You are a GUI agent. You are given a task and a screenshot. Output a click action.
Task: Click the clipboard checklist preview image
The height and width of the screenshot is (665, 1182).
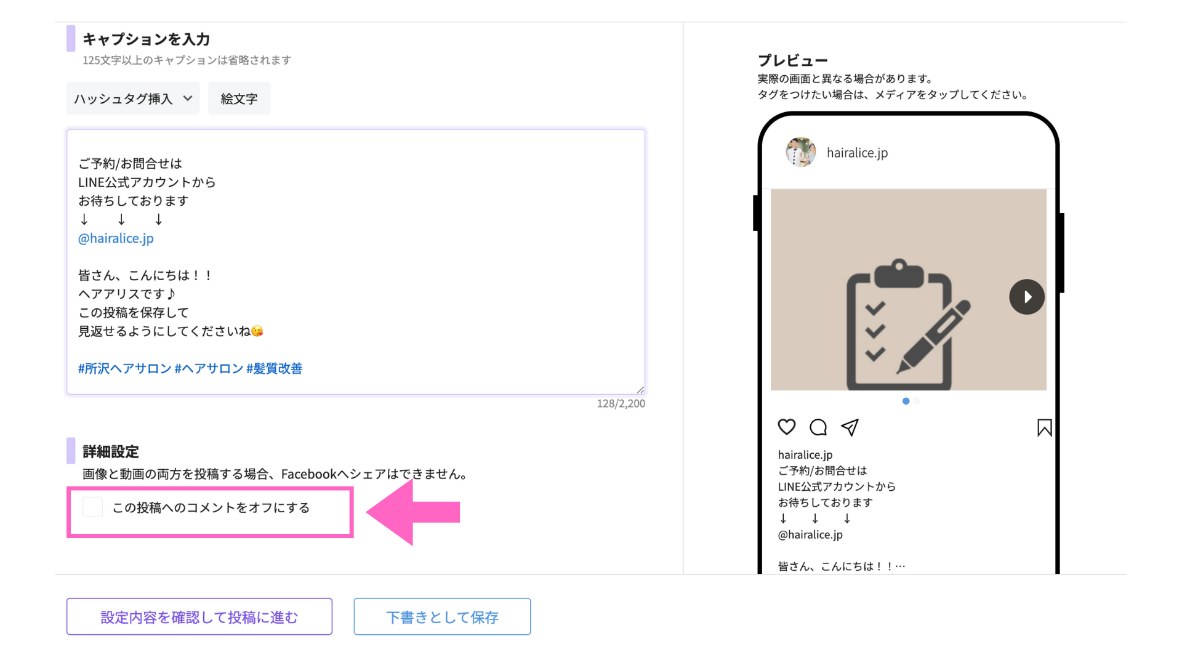point(908,289)
